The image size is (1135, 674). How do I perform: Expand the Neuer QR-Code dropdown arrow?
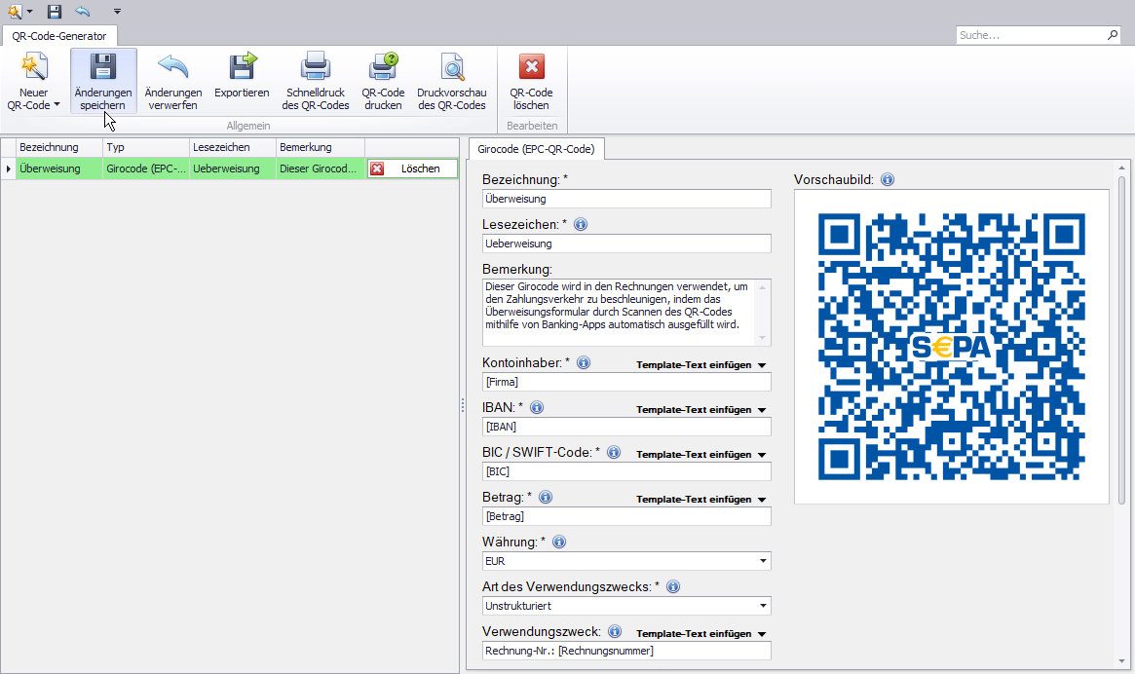pyautogui.click(x=57, y=105)
